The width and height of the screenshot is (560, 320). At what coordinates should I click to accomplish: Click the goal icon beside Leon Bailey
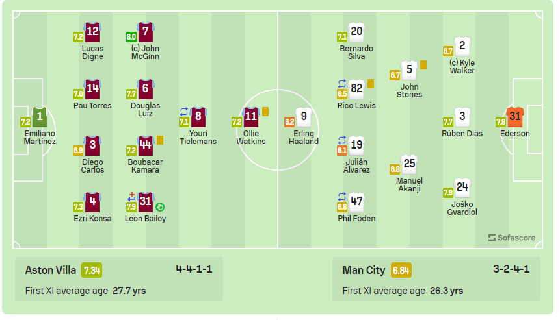click(160, 207)
